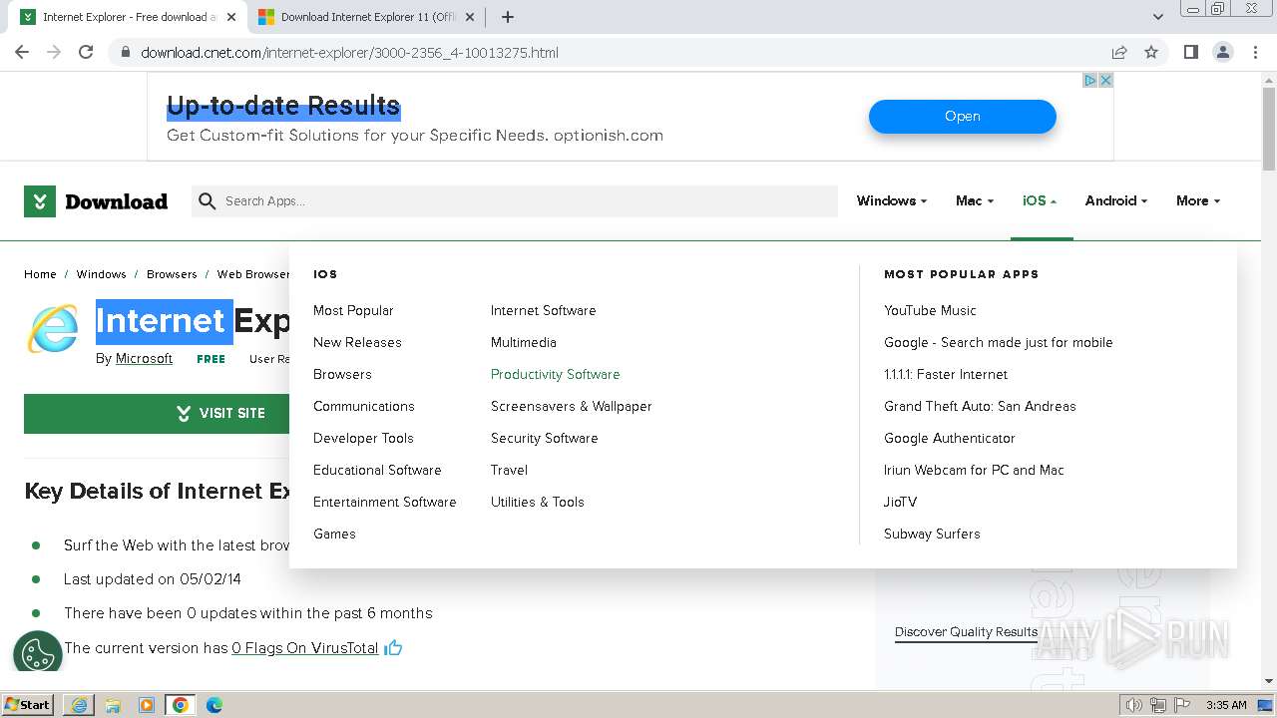
Task: Click the browser forward arrow
Action: 54,52
